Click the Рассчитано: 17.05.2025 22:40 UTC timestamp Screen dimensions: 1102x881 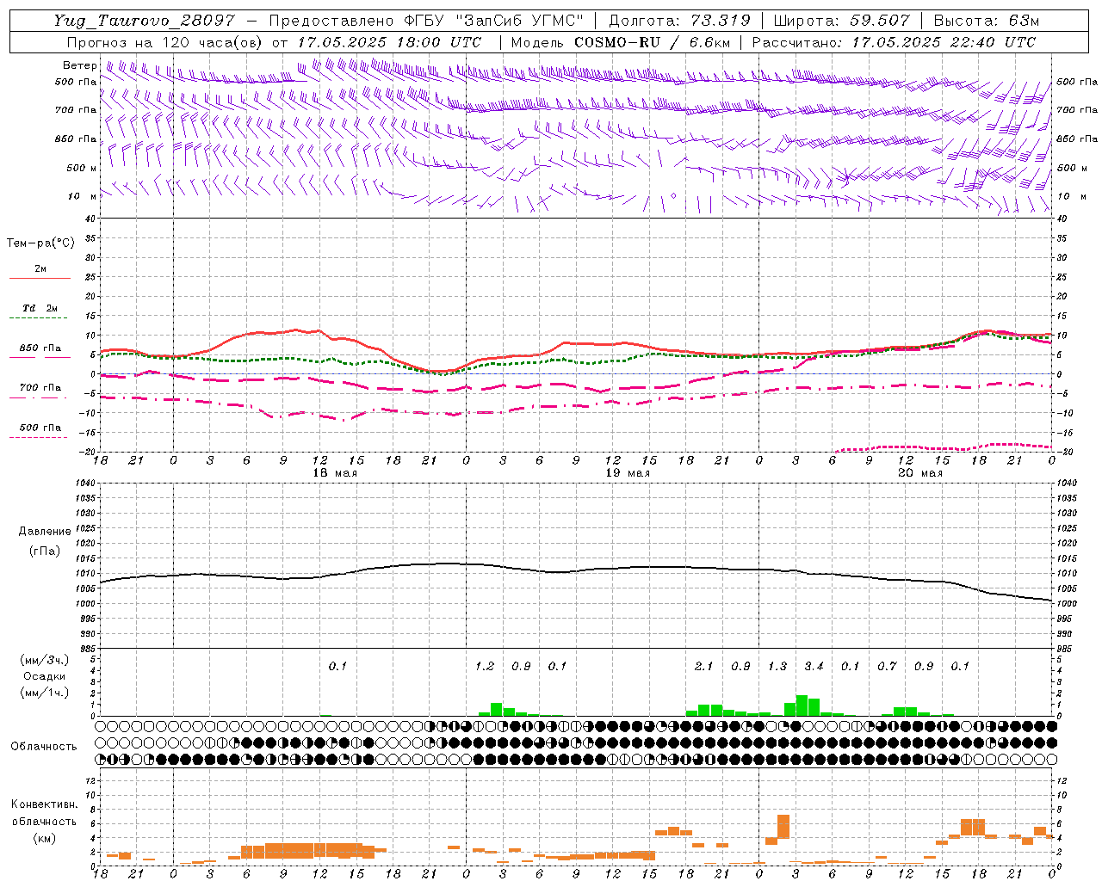(x=894, y=42)
